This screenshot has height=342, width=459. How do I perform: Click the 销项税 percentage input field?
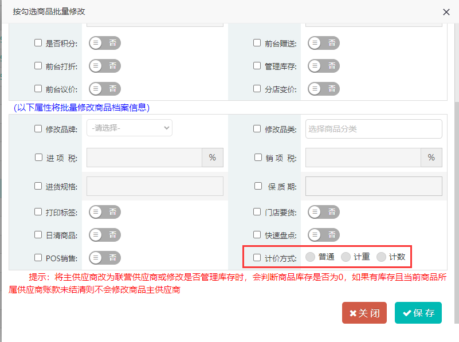(363, 158)
